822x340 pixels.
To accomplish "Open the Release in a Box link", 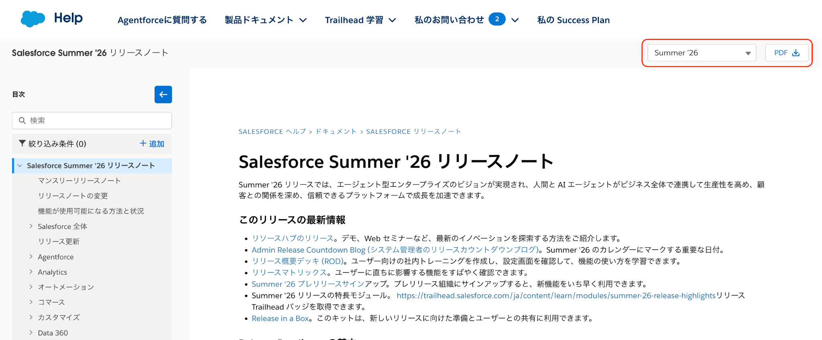I will (280, 318).
